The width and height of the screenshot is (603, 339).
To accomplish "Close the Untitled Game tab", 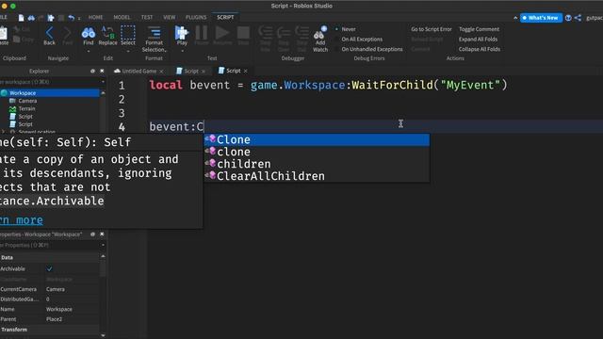I will pos(161,72).
